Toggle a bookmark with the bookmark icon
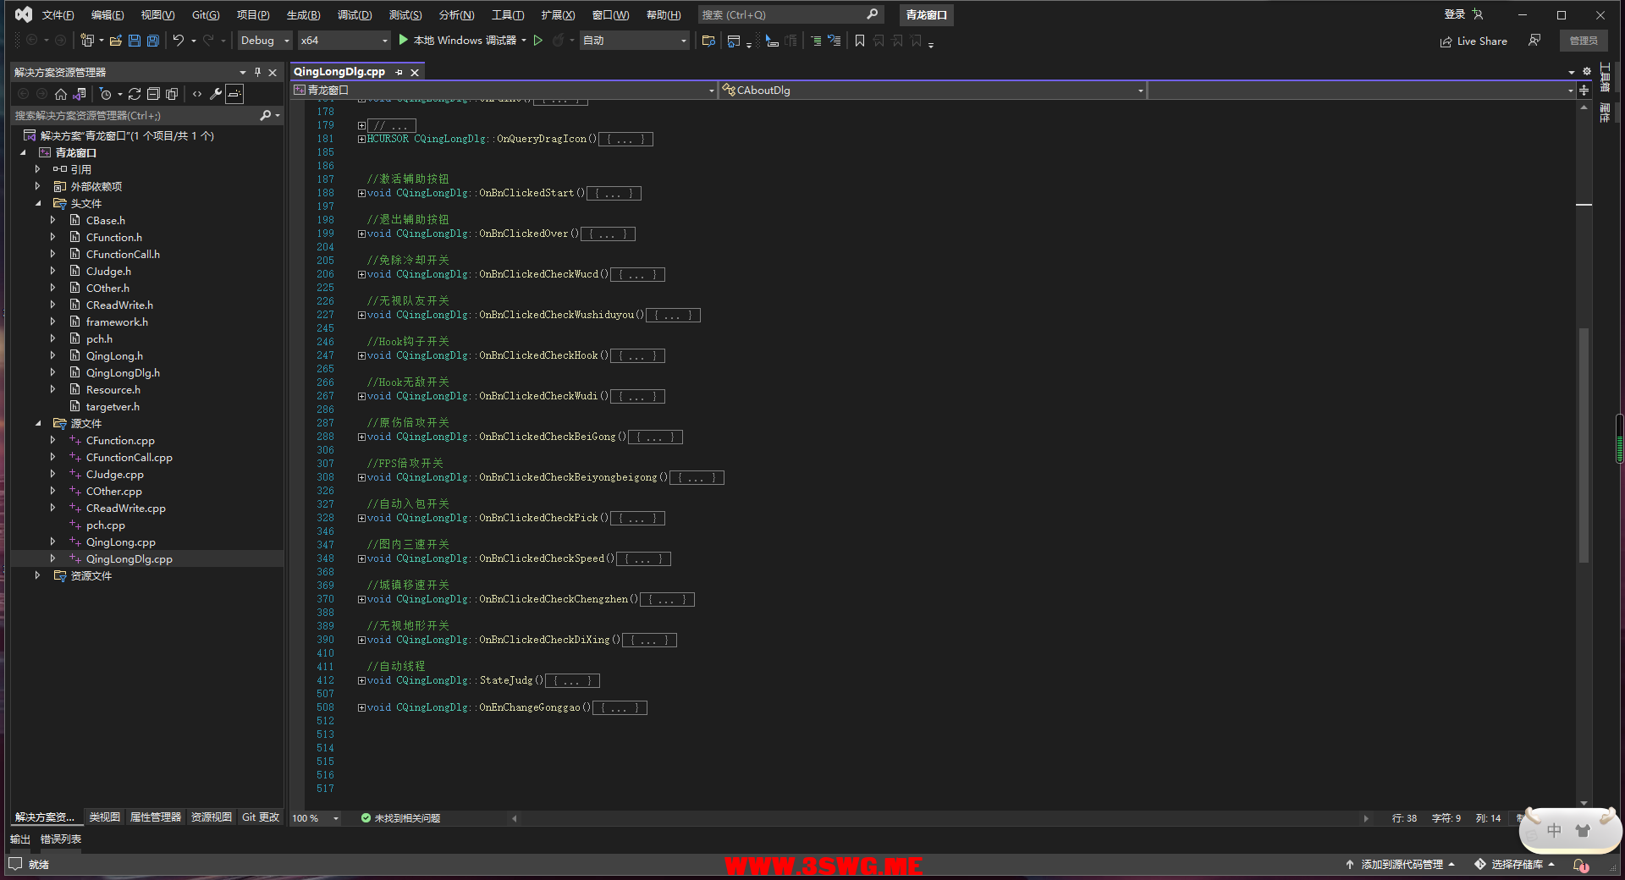Viewport: 1625px width, 880px height. (860, 40)
